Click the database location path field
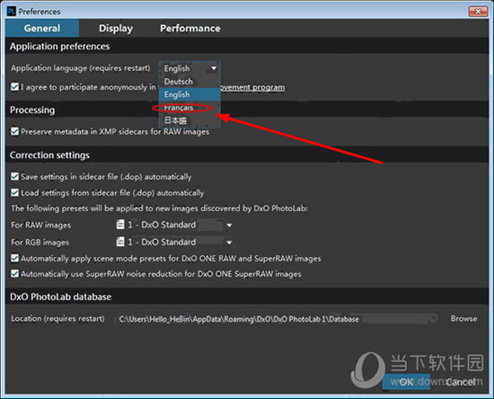This screenshot has height=399, width=494. (x=278, y=319)
